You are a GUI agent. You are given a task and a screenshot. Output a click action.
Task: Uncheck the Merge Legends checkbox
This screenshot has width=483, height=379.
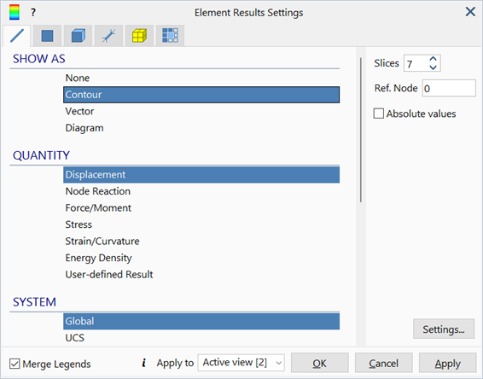(x=15, y=364)
